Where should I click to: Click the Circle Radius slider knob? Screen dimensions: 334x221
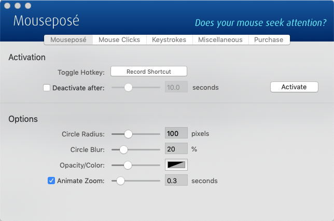click(128, 134)
